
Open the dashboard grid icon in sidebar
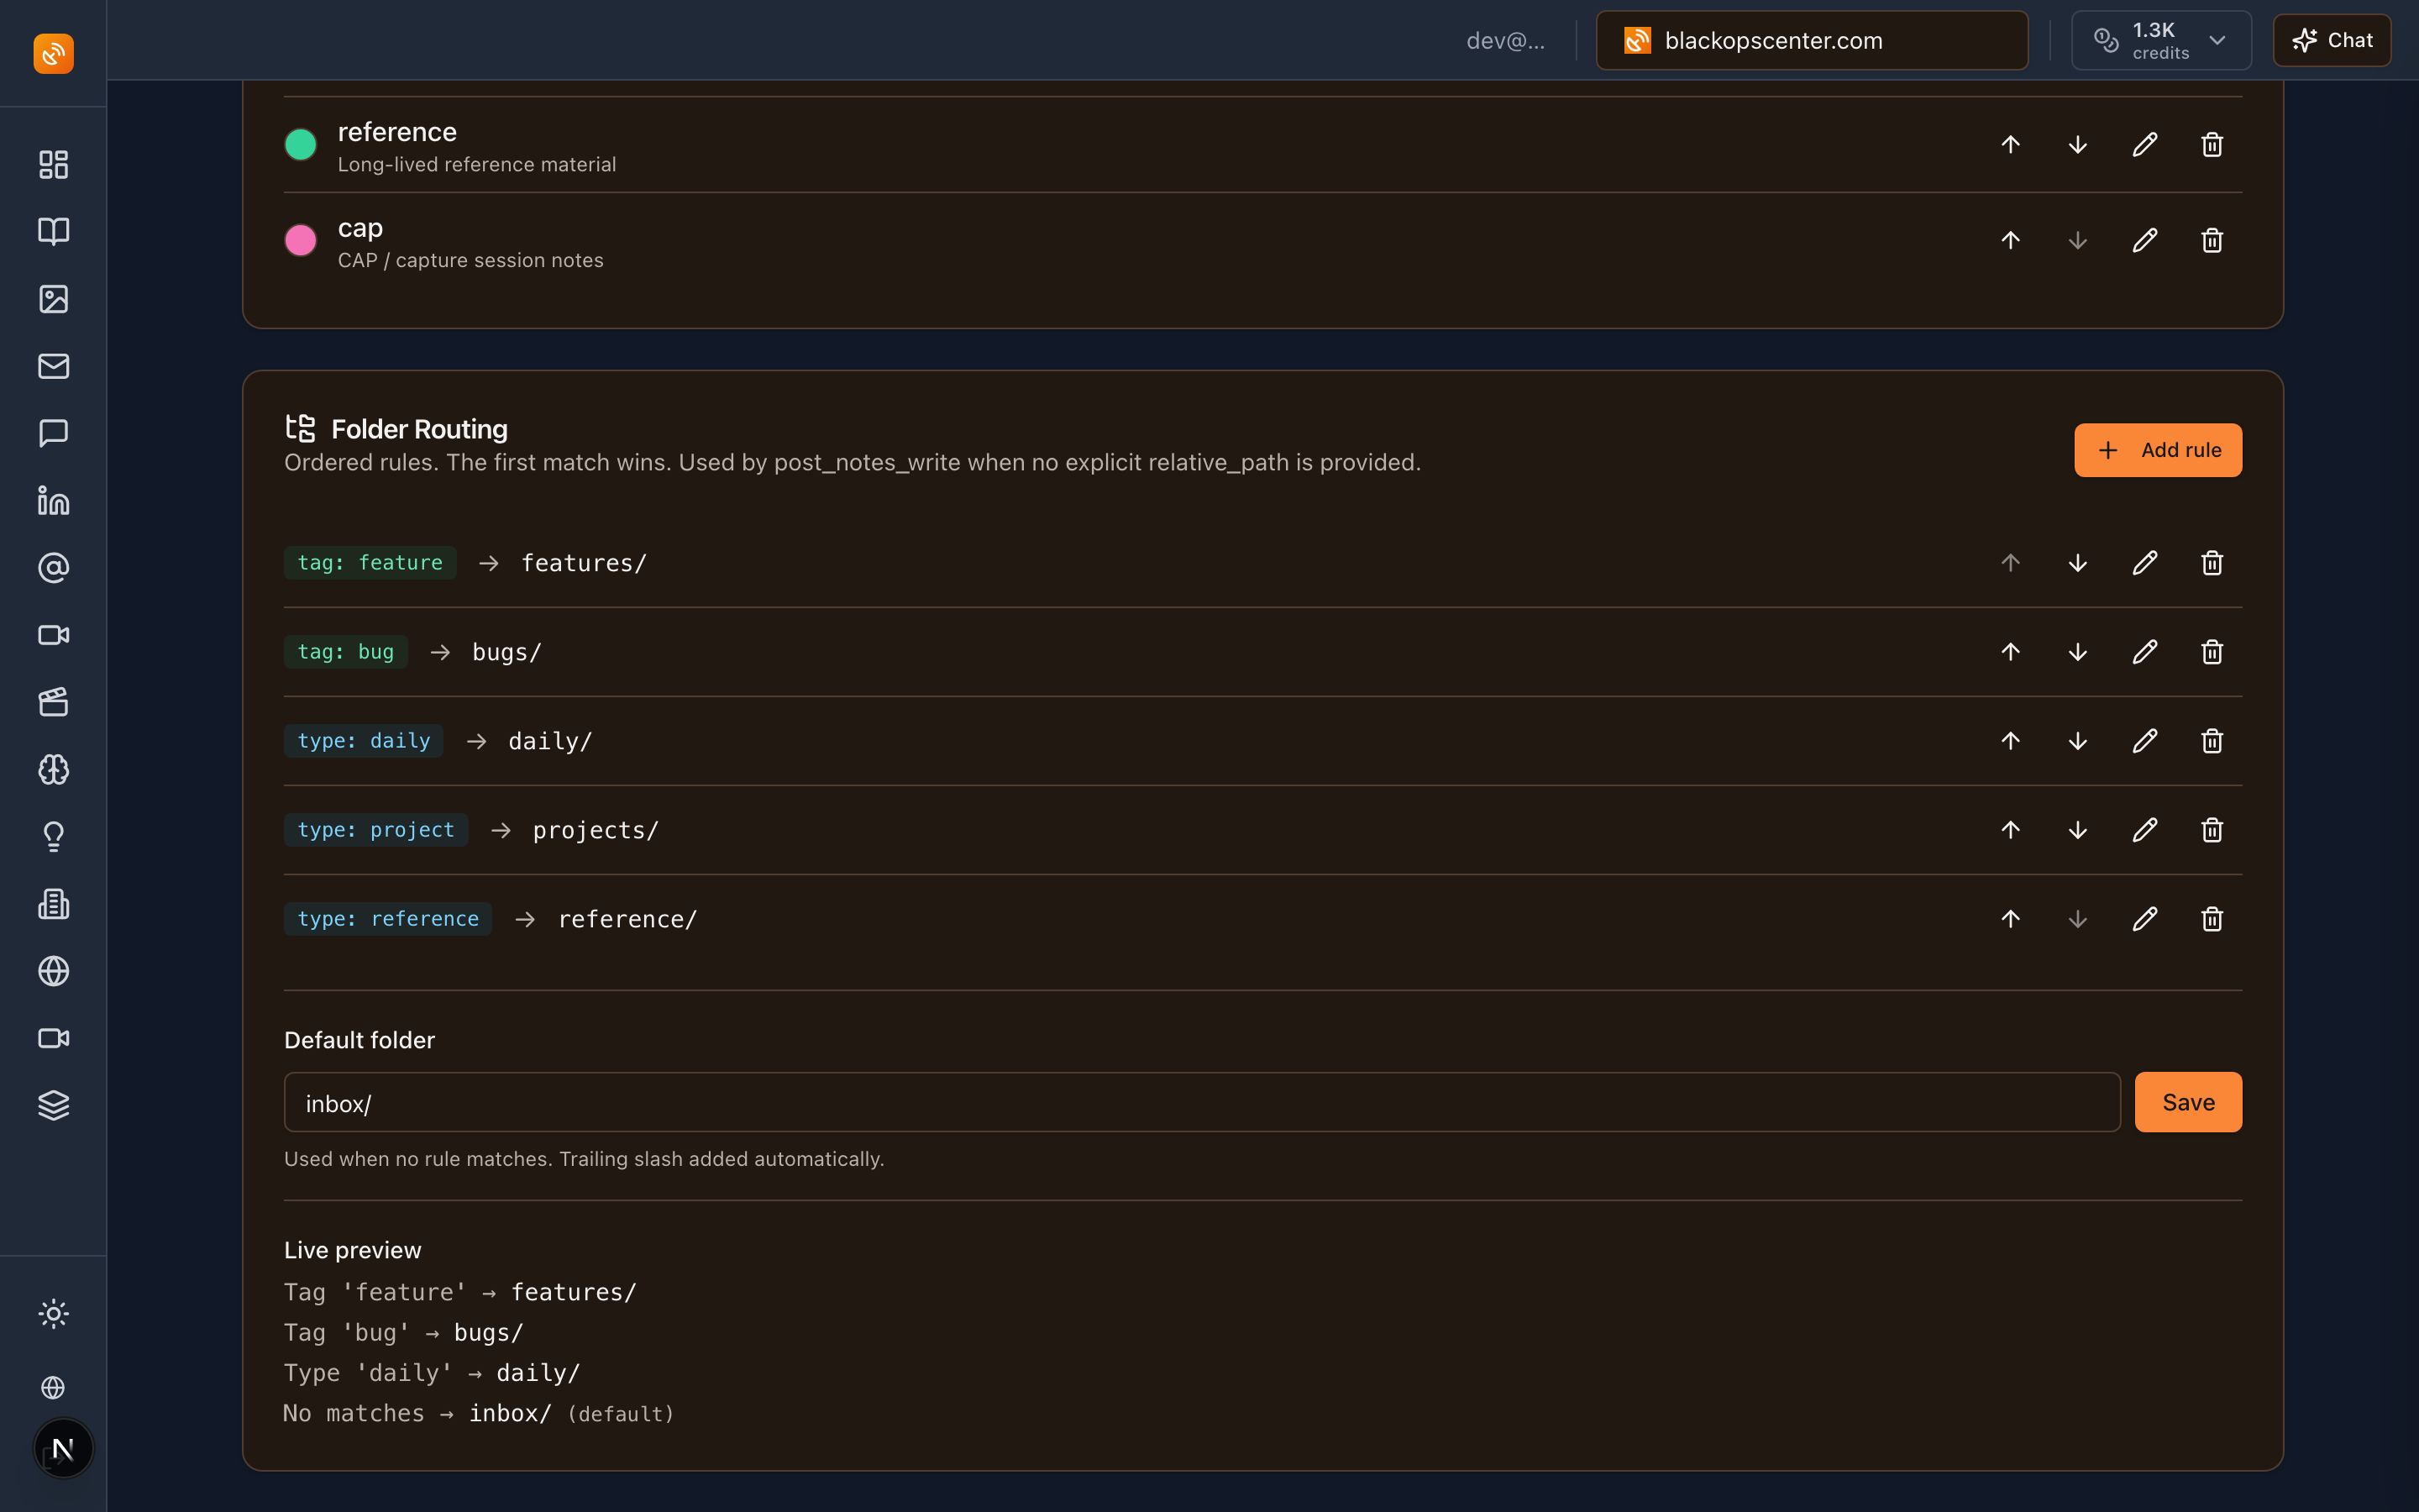(53, 164)
